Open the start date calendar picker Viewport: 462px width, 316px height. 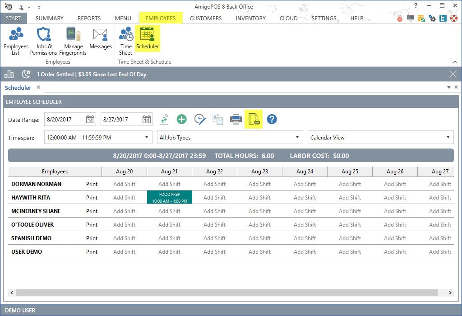[x=90, y=120]
